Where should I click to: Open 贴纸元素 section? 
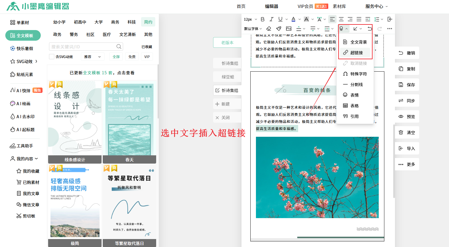tap(22, 74)
